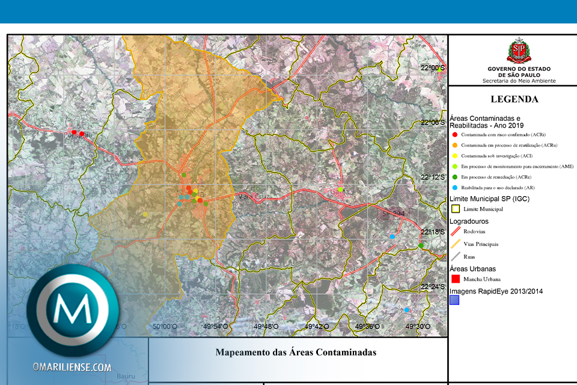
Task: Select the Rodovias red line legend symbol
Action: pyautogui.click(x=455, y=231)
